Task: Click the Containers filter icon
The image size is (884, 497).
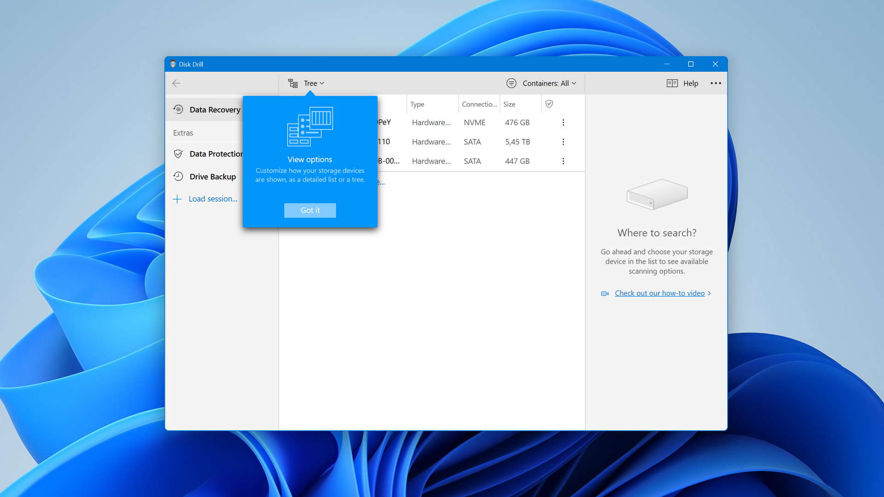Action: [511, 83]
